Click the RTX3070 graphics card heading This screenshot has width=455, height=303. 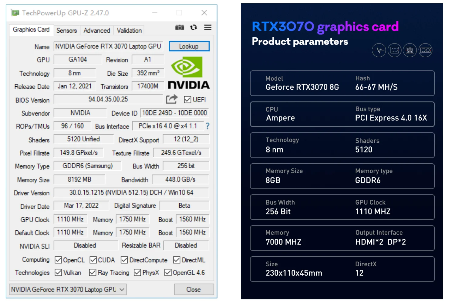click(x=325, y=27)
